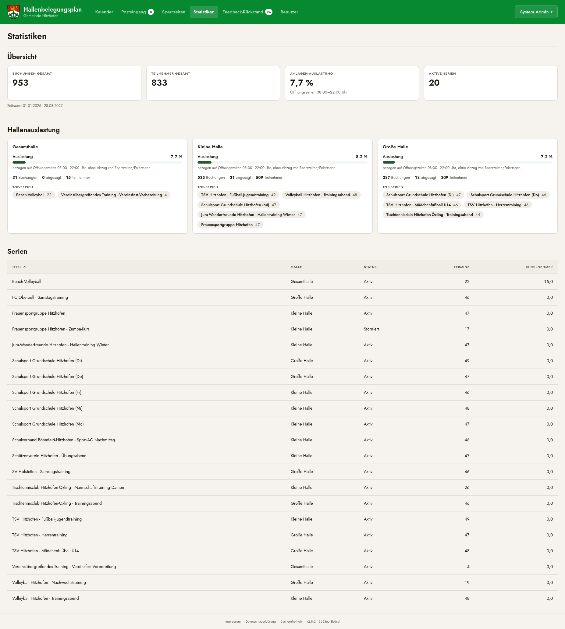
Task: Click the Kleine Halle Auslastung progress bar
Action: click(x=282, y=162)
